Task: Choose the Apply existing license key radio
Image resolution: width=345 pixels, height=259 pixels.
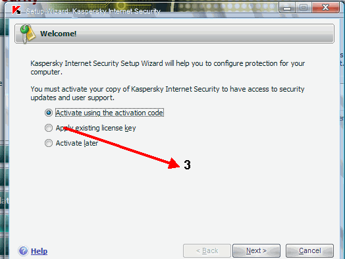Action: 49,128
